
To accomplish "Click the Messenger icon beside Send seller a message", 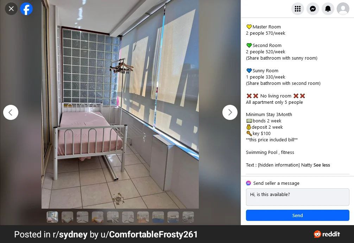I will coord(248,183).
